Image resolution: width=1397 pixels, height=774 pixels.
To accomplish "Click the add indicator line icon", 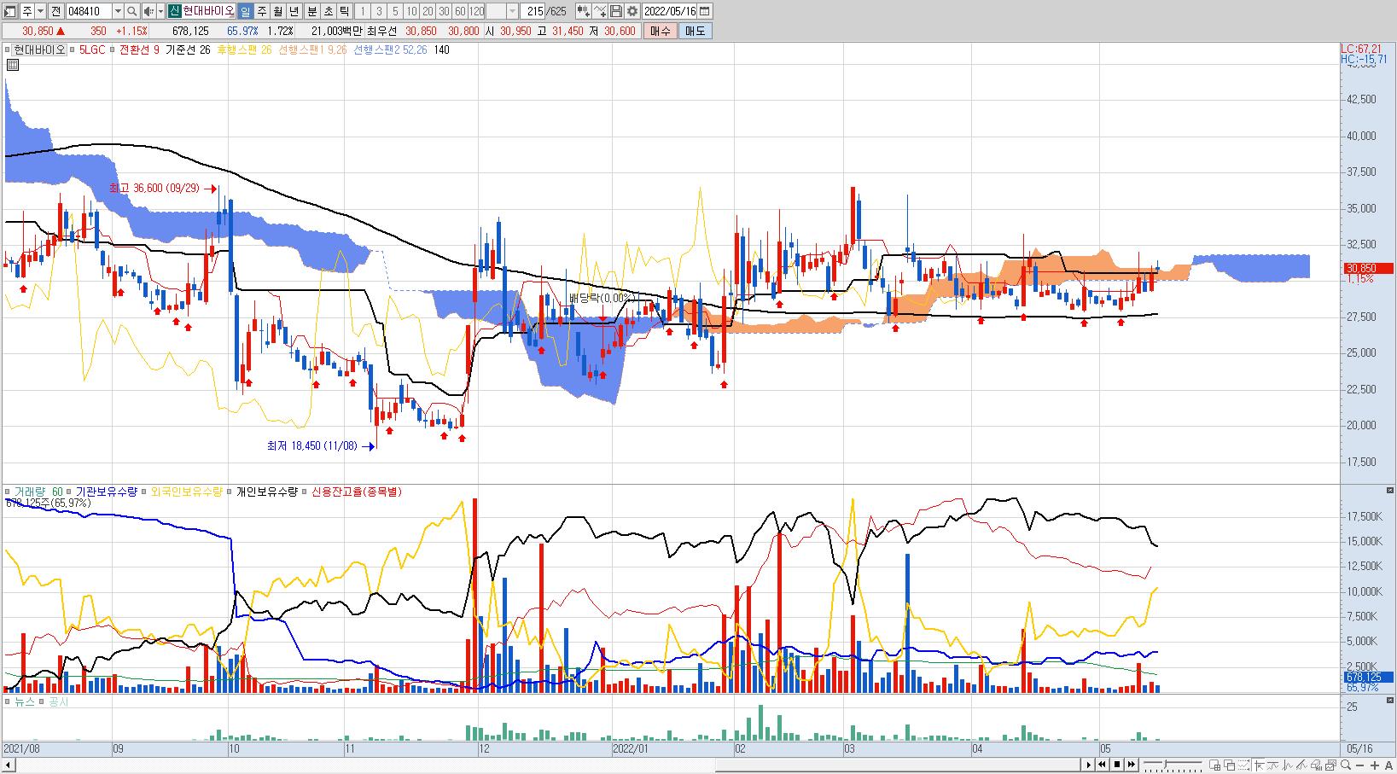I will click(x=600, y=11).
